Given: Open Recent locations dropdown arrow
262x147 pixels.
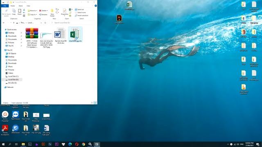Looking at the screenshot, I should click(x=11, y=23).
